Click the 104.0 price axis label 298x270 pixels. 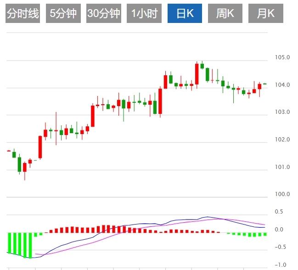click(x=282, y=85)
